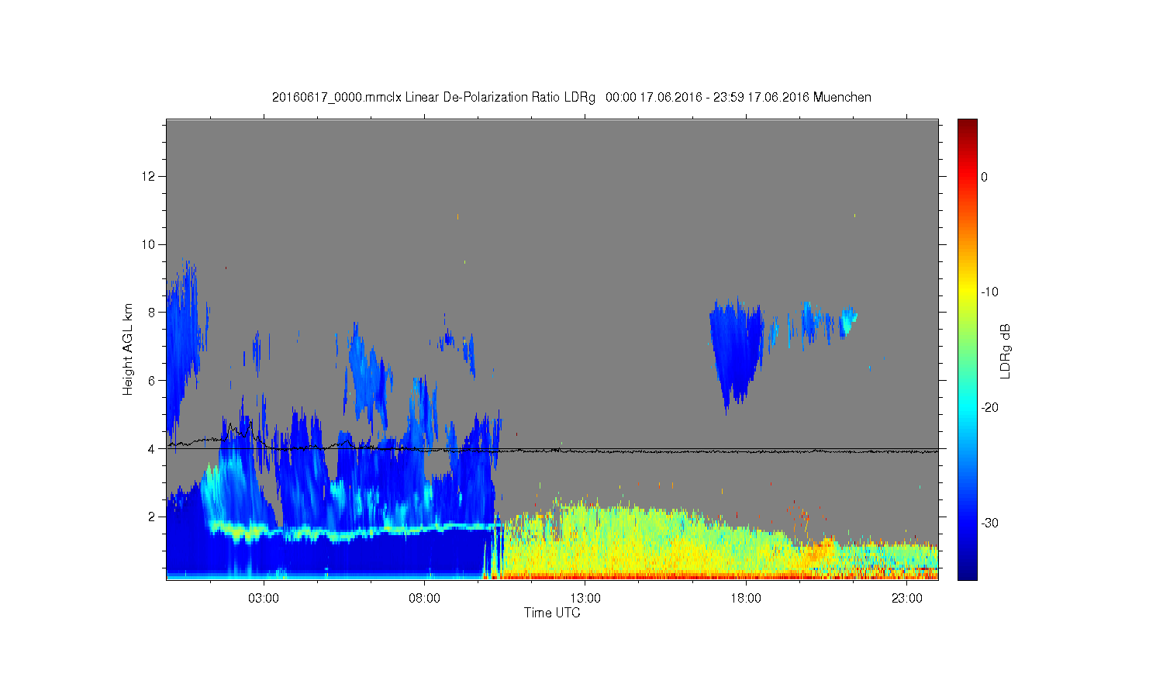Click the colorbar value 0
Viewport: 1163px width, 698px height.
click(985, 177)
